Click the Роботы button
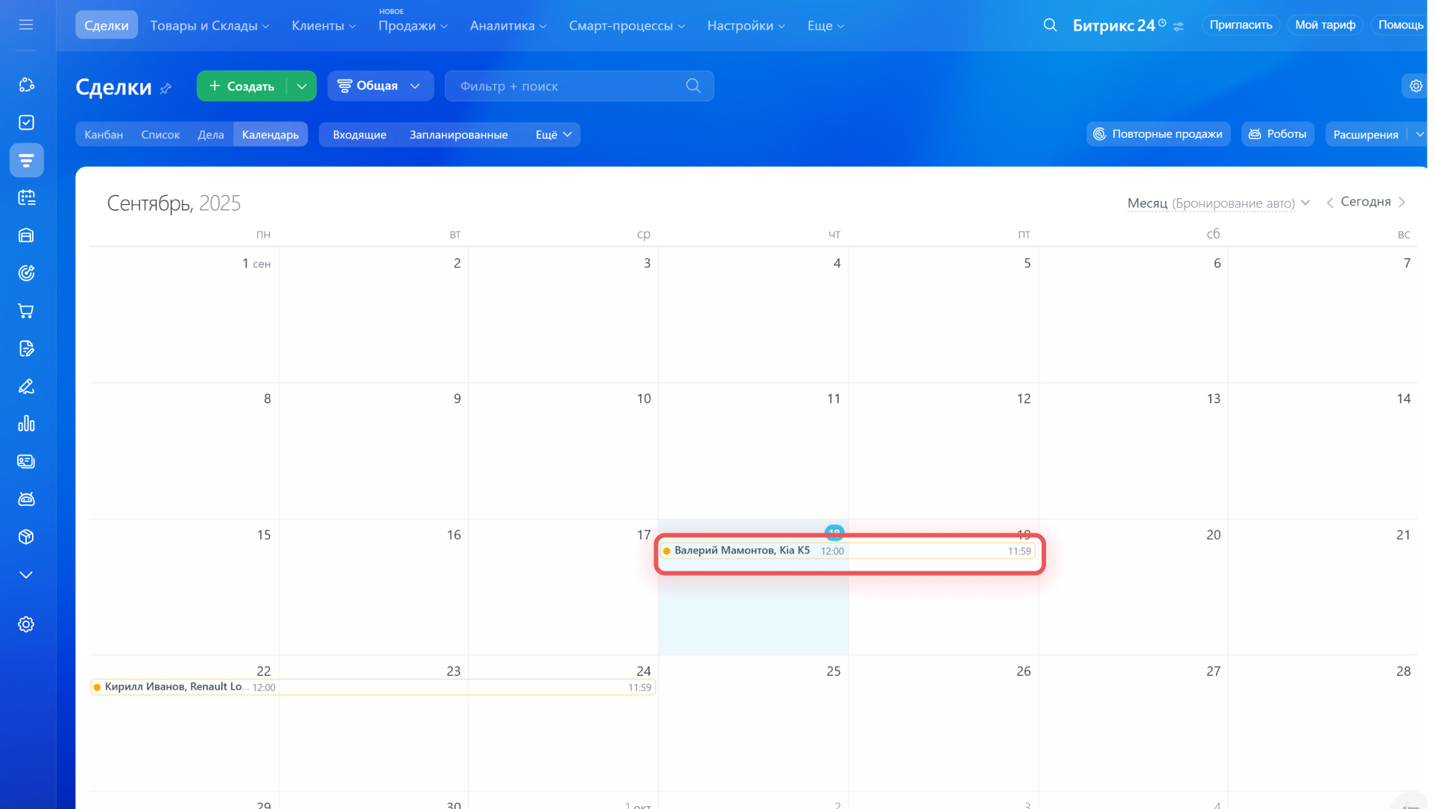Screen dimensions: 1435x809 [x=1277, y=134]
